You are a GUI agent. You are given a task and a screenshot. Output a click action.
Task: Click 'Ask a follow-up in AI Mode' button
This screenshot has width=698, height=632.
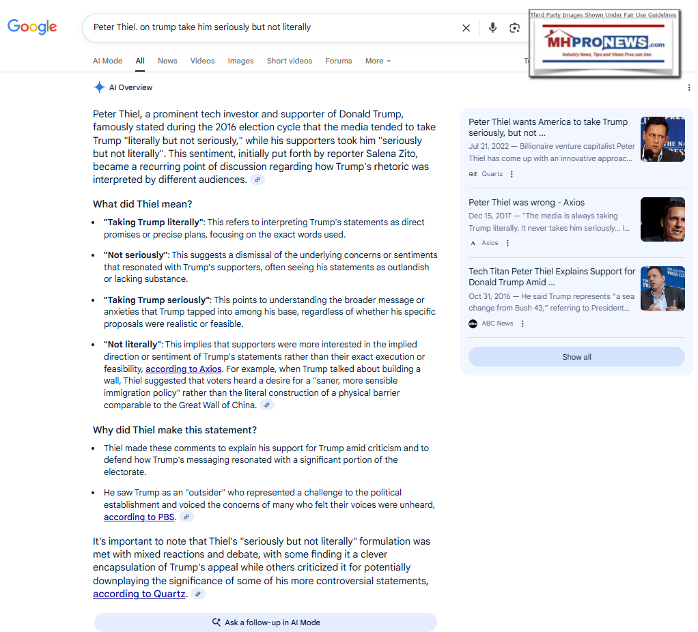click(265, 622)
